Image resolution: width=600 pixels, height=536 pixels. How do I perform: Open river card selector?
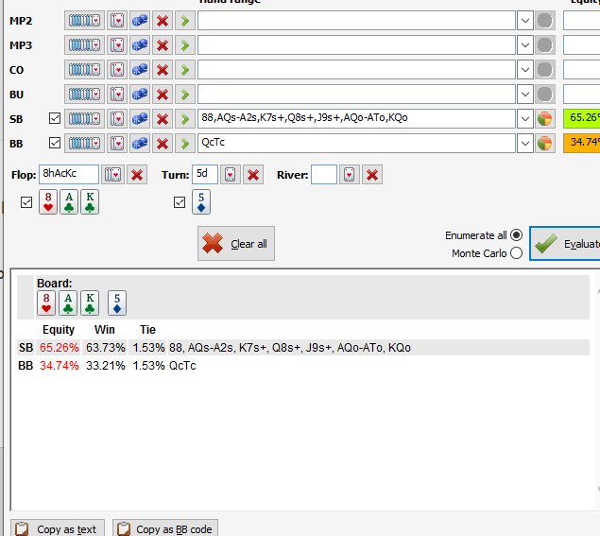[349, 175]
